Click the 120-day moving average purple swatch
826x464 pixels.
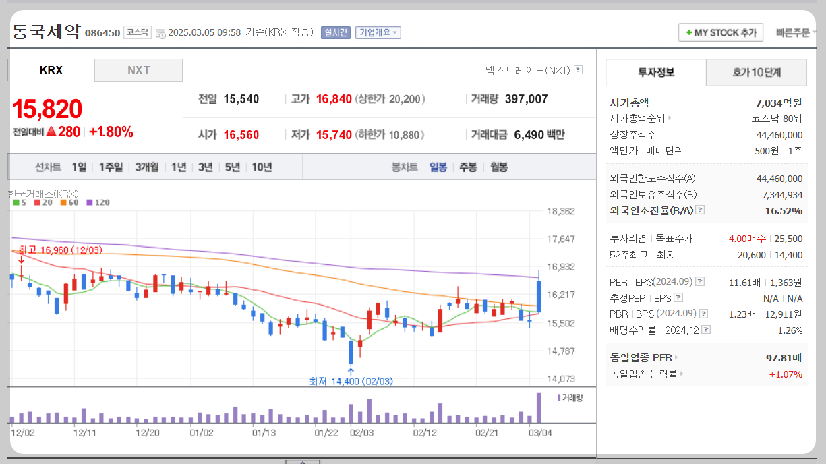pos(90,202)
